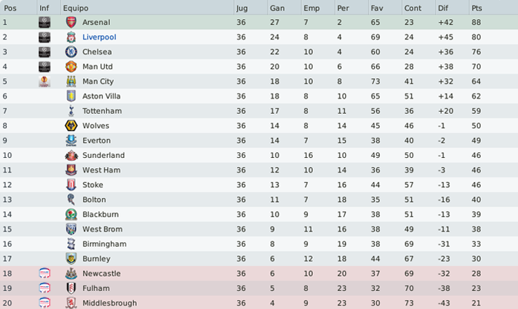Click the Wolves club badge
The image size is (518, 309).
71,126
